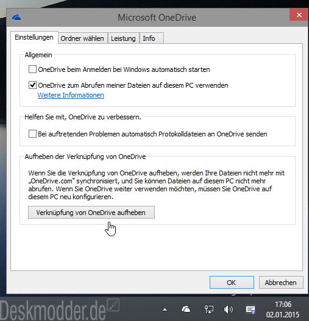This screenshot has height=321, width=309.
Task: Switch to the Ordner wählen tab
Action: pos(83,38)
